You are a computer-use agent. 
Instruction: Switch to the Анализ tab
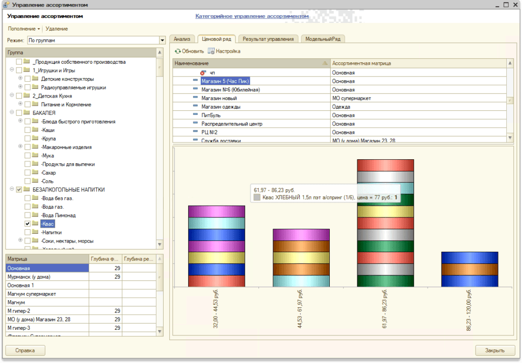(182, 39)
